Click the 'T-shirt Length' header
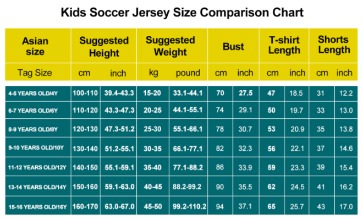Viewport: 363px width, 219px height. pyautogui.click(x=284, y=45)
